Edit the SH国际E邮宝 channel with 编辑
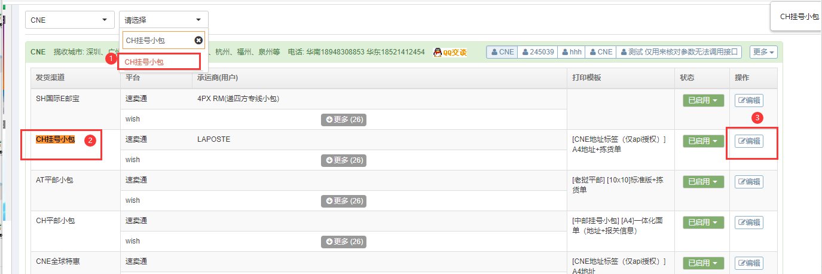This screenshot has height=274, width=822. (x=749, y=101)
